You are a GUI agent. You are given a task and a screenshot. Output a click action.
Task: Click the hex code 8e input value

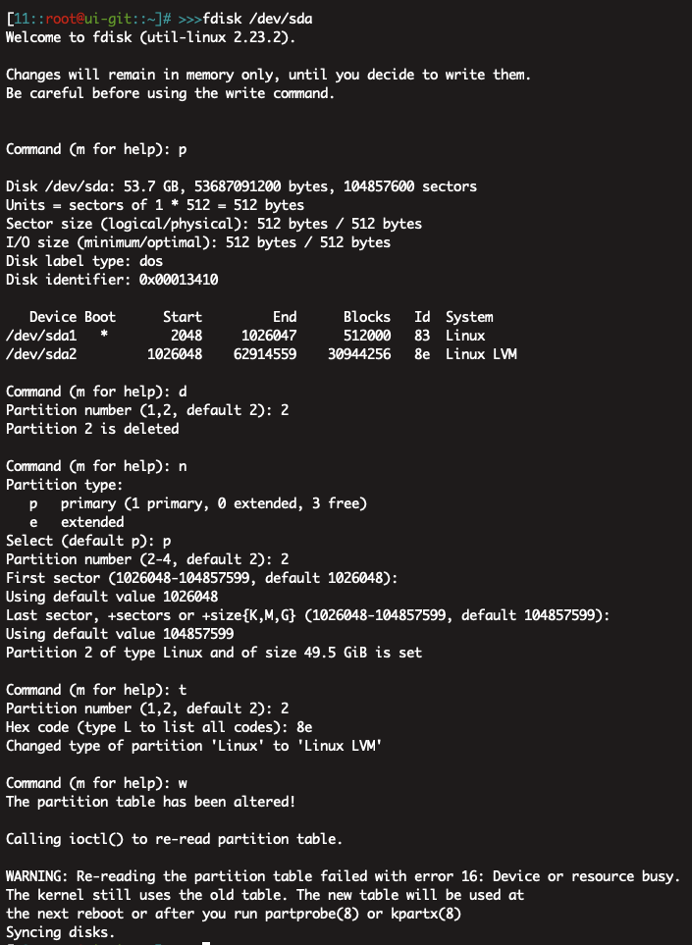304,727
